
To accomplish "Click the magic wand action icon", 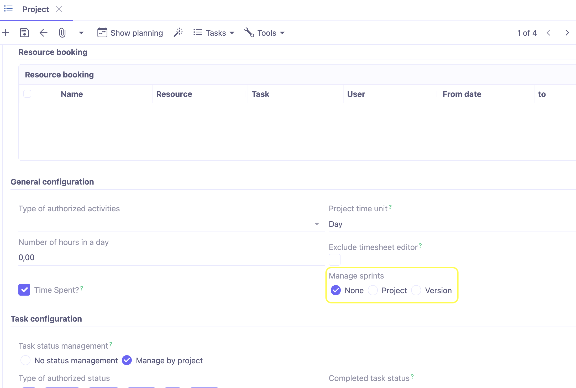I will [178, 32].
